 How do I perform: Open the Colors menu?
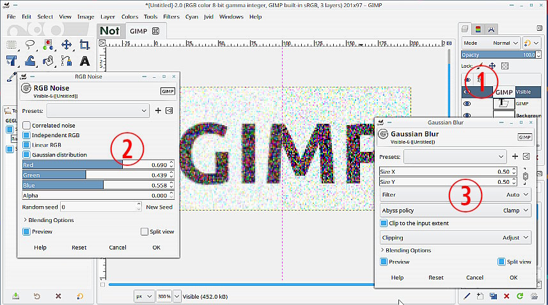[130, 17]
